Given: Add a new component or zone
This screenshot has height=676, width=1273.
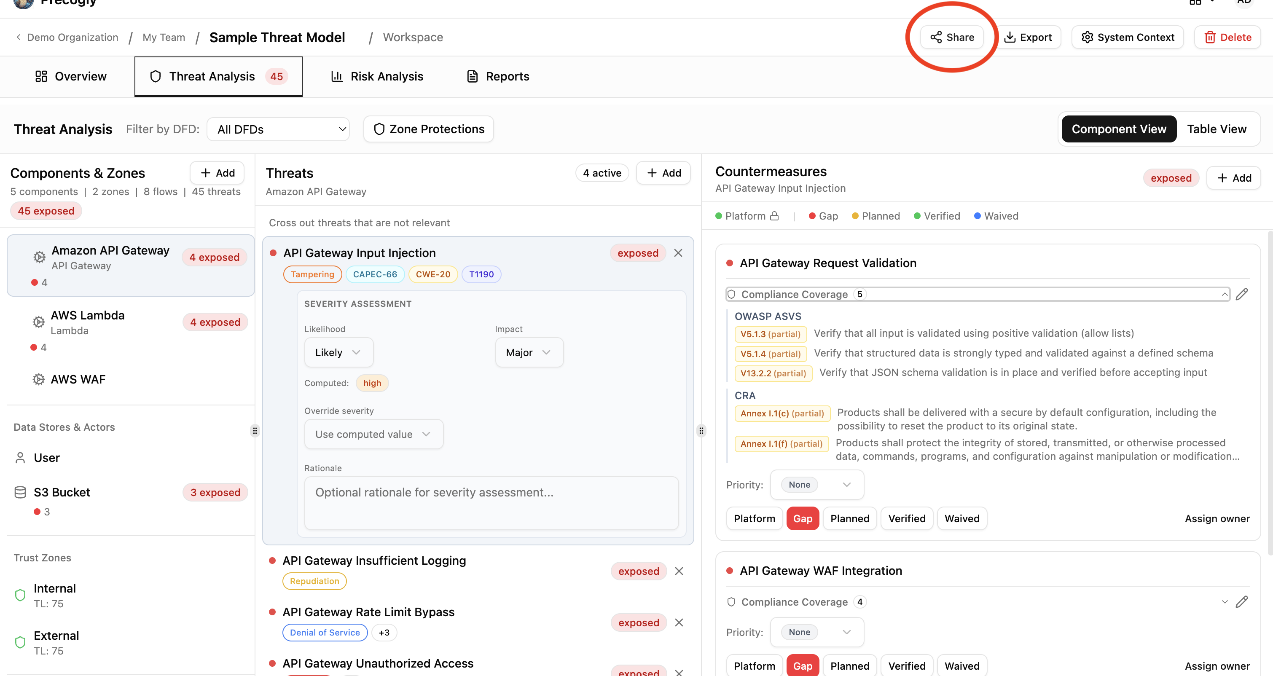Looking at the screenshot, I should [x=217, y=173].
